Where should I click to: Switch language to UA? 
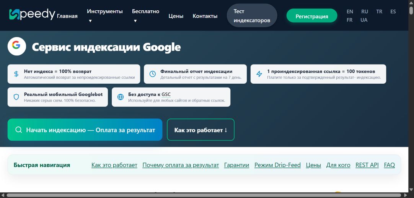[x=364, y=20]
